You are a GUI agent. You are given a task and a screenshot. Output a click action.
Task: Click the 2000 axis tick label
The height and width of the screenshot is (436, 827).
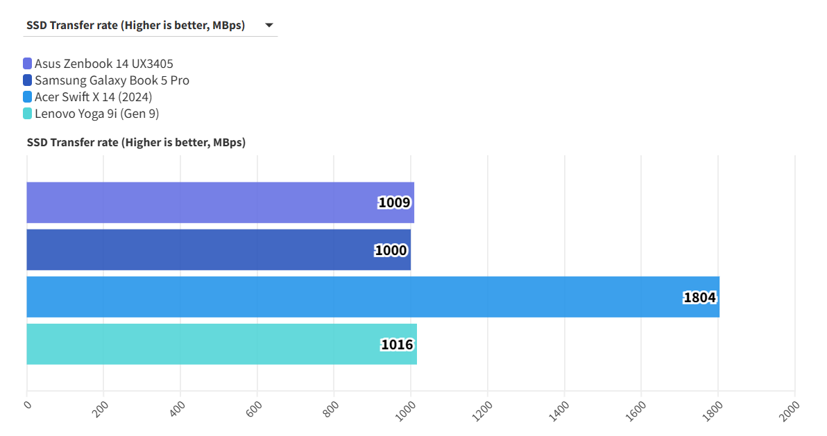tap(790, 410)
